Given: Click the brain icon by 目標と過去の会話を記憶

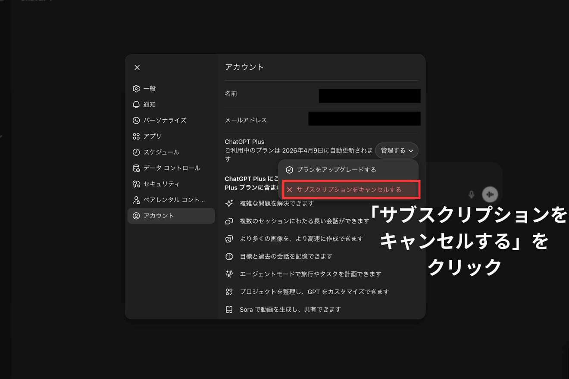Looking at the screenshot, I should 229,256.
